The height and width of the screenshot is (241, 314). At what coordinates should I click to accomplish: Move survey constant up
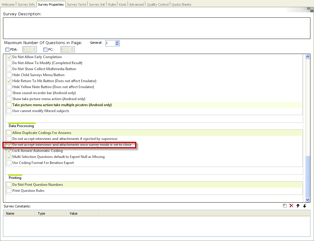pyautogui.click(x=298, y=206)
